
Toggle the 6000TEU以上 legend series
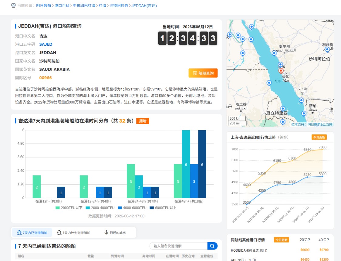click(163, 208)
